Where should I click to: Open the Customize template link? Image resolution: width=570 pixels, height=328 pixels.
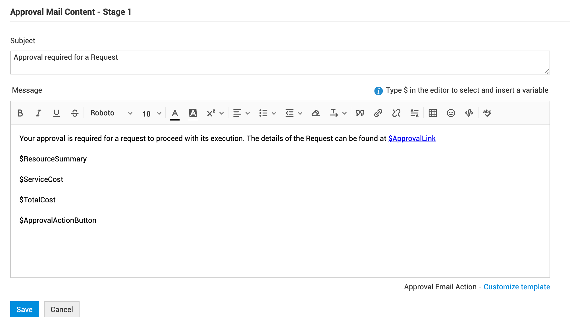[x=517, y=287]
